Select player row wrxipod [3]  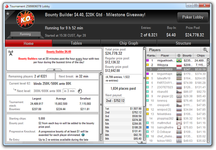176,109
